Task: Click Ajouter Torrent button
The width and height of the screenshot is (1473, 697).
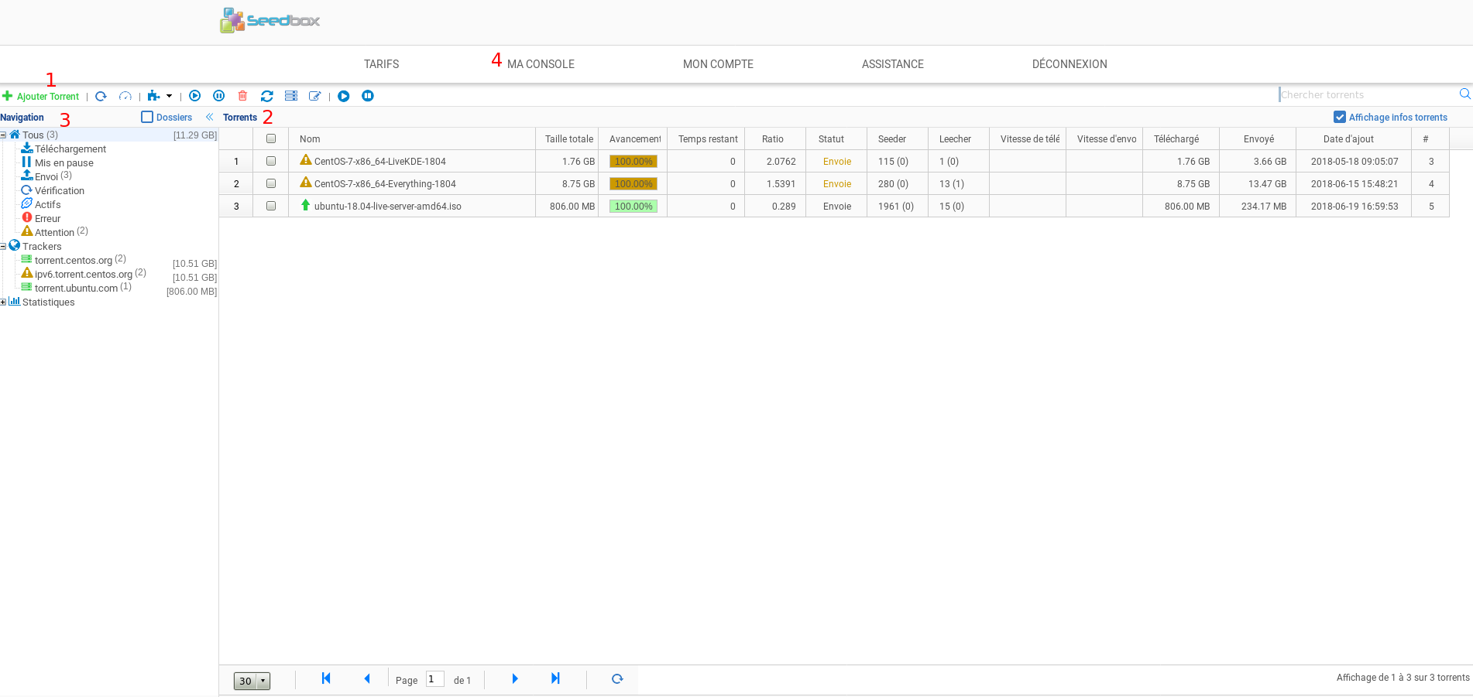Action: click(41, 96)
